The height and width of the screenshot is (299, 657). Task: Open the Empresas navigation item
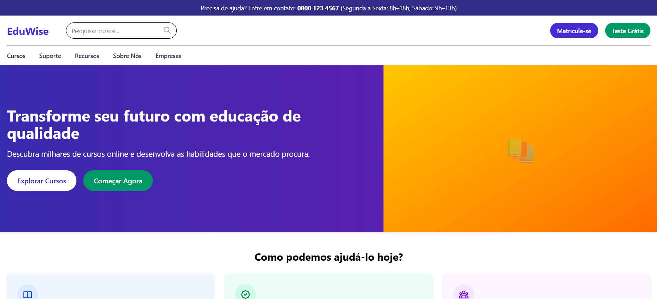[168, 56]
